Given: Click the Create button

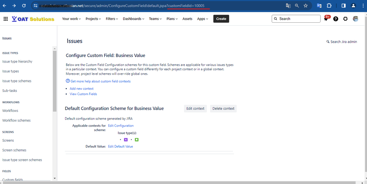Looking at the screenshot, I should pos(221,19).
